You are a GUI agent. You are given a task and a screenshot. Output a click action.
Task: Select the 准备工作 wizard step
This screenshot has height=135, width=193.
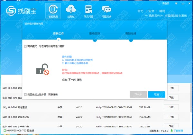click(x=59, y=34)
